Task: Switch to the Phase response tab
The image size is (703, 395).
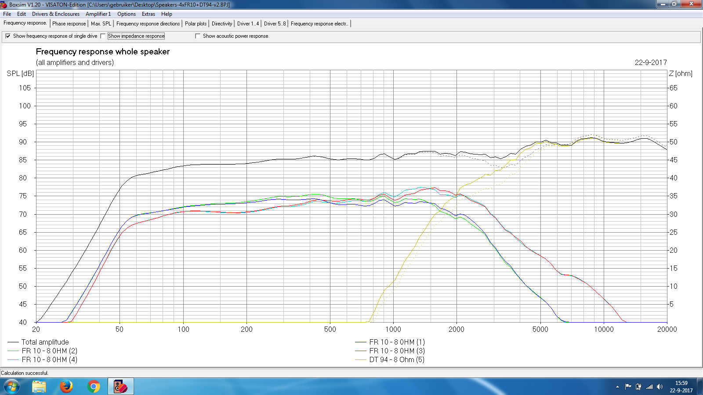Action: point(69,24)
